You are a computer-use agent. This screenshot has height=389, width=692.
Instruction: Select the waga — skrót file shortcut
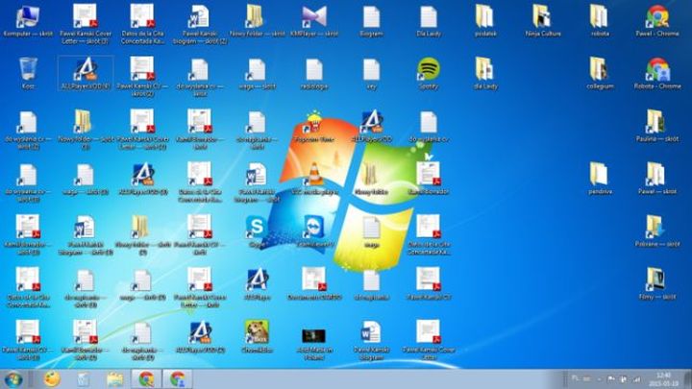[257, 73]
